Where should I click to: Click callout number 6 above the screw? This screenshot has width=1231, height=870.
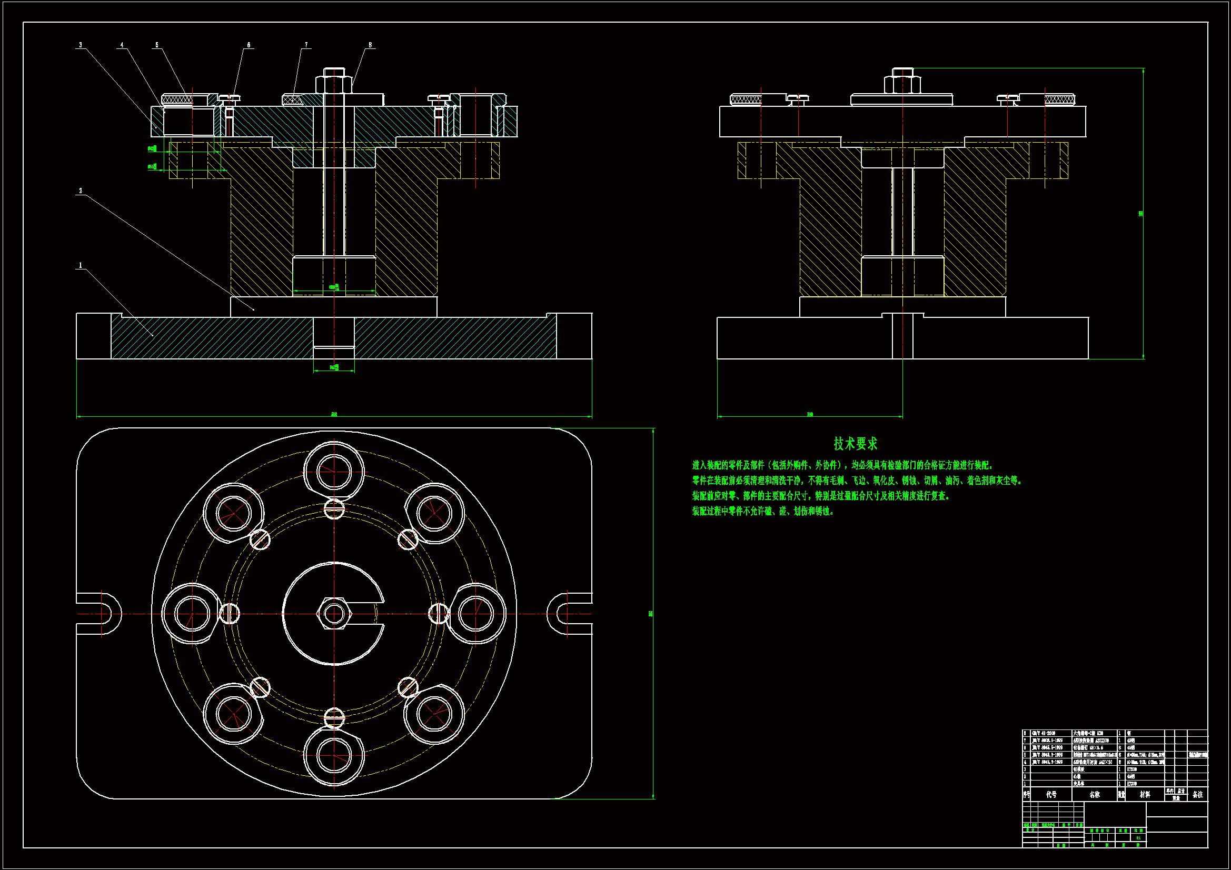click(x=249, y=45)
